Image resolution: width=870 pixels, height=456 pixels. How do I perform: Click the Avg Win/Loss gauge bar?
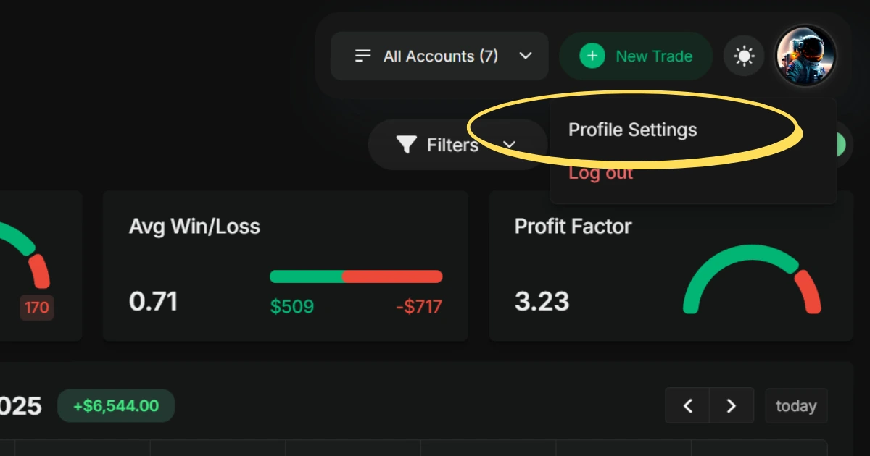click(x=356, y=276)
